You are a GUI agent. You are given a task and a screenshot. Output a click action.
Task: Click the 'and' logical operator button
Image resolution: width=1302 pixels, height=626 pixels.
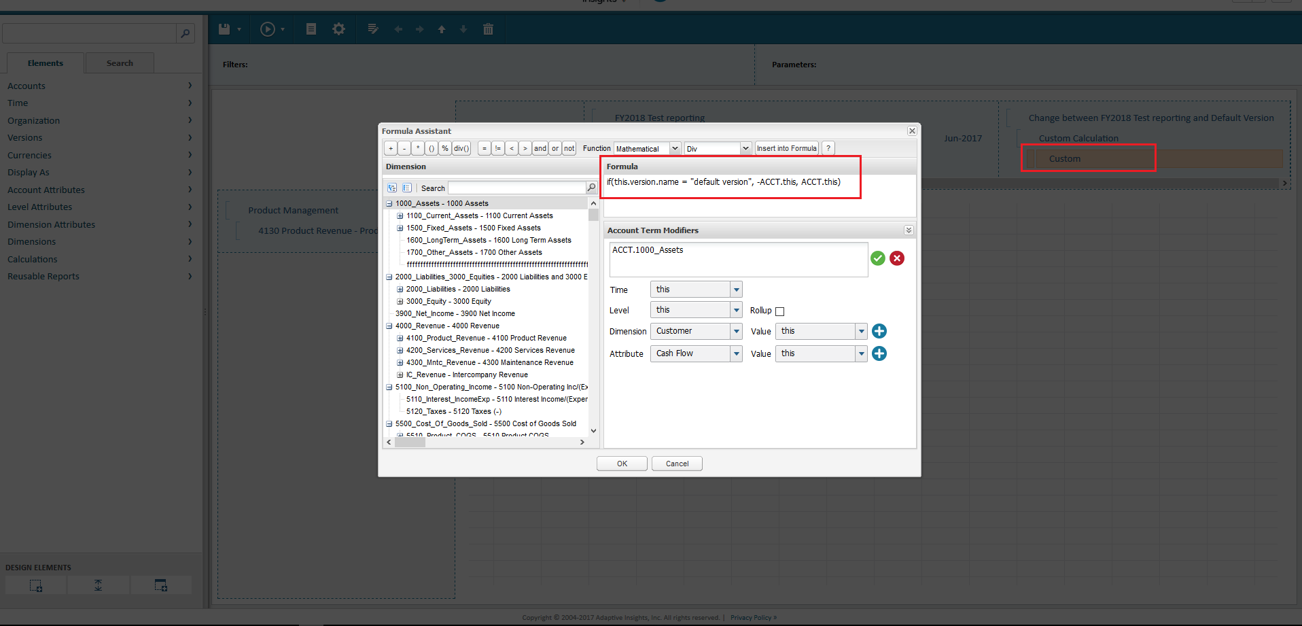[540, 148]
